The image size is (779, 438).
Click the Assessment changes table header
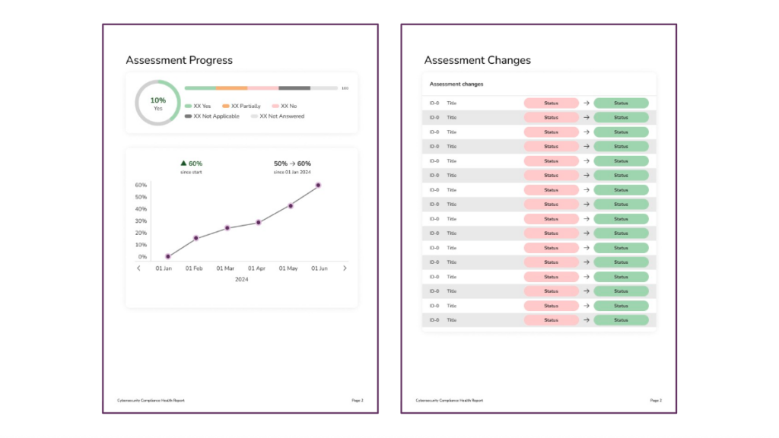456,84
